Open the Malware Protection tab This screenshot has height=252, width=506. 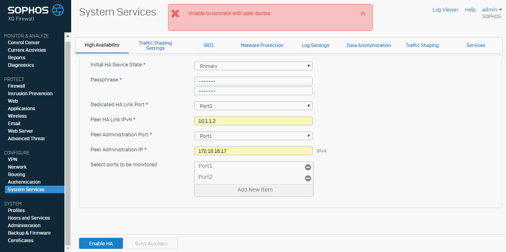[x=262, y=45]
